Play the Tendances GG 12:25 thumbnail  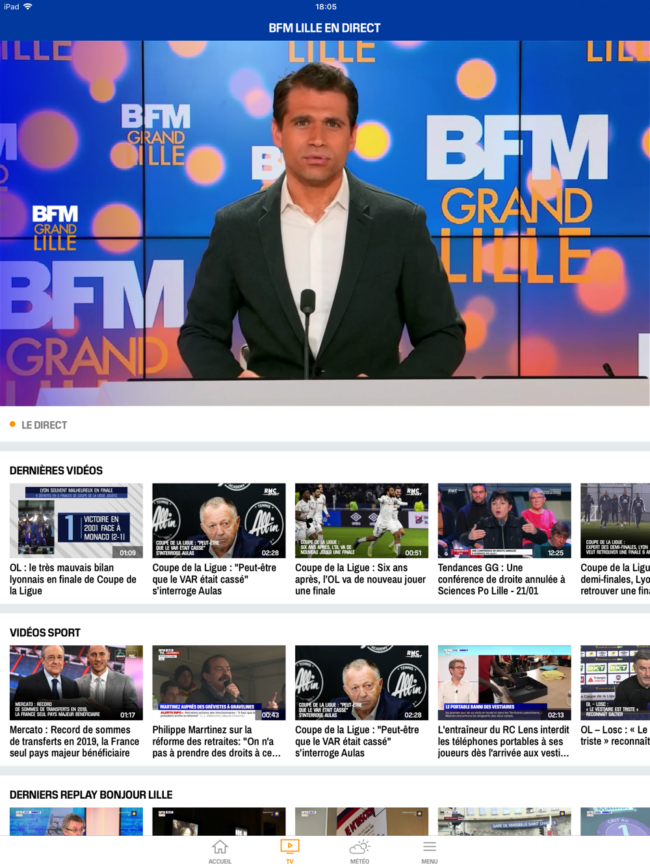[504, 521]
